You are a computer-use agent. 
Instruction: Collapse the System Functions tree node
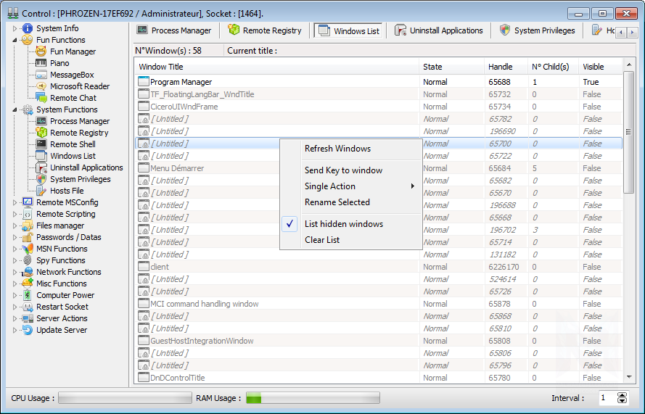coord(15,109)
